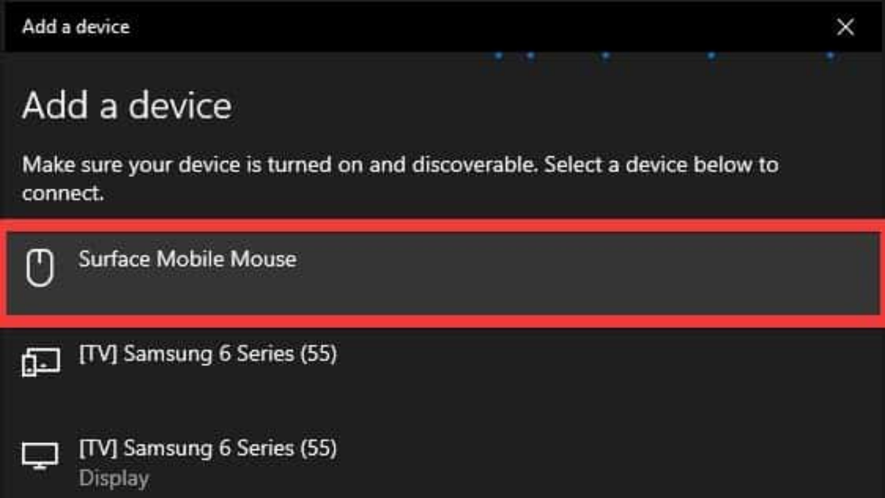Click the word Mouse in Surface Mobile Mouse

click(263, 259)
